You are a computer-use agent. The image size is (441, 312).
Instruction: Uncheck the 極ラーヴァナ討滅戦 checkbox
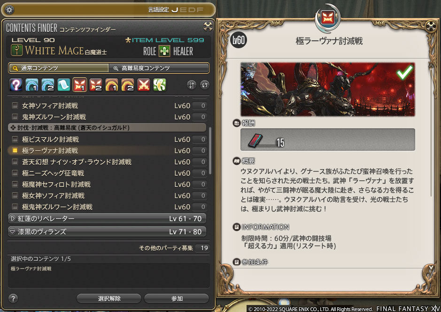click(15, 150)
